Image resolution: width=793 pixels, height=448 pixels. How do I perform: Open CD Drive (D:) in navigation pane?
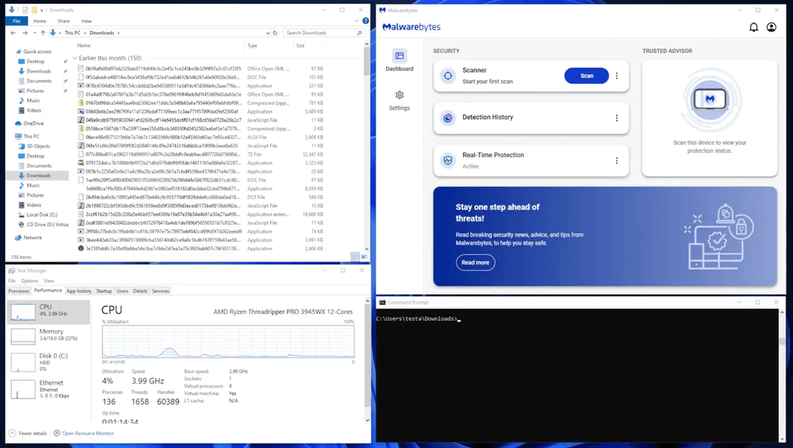[x=46, y=224]
